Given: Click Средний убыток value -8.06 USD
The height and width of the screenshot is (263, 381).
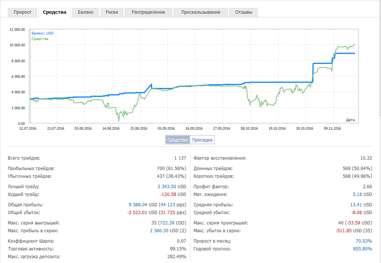Looking at the screenshot, I should click(362, 213).
